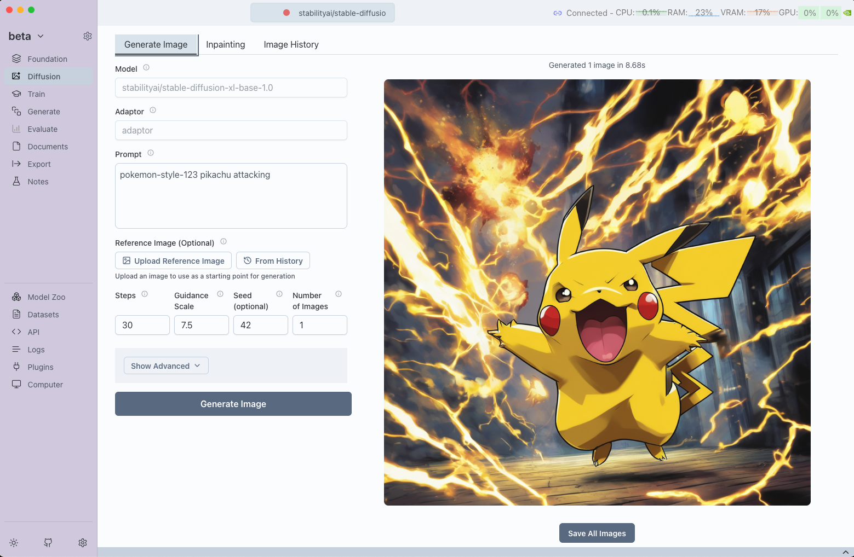Screen dimensions: 854x557
Task: Click into the Seed input field
Action: pos(260,325)
